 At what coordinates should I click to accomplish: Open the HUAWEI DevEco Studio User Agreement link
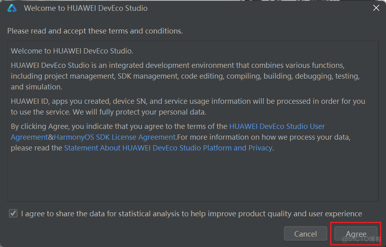click(277, 126)
